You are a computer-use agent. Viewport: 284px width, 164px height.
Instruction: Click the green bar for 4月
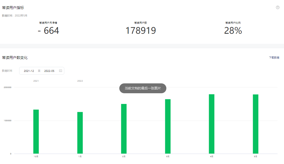pyautogui.click(x=211, y=124)
